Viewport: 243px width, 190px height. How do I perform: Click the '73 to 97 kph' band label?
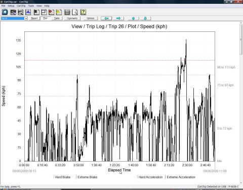tap(225, 85)
